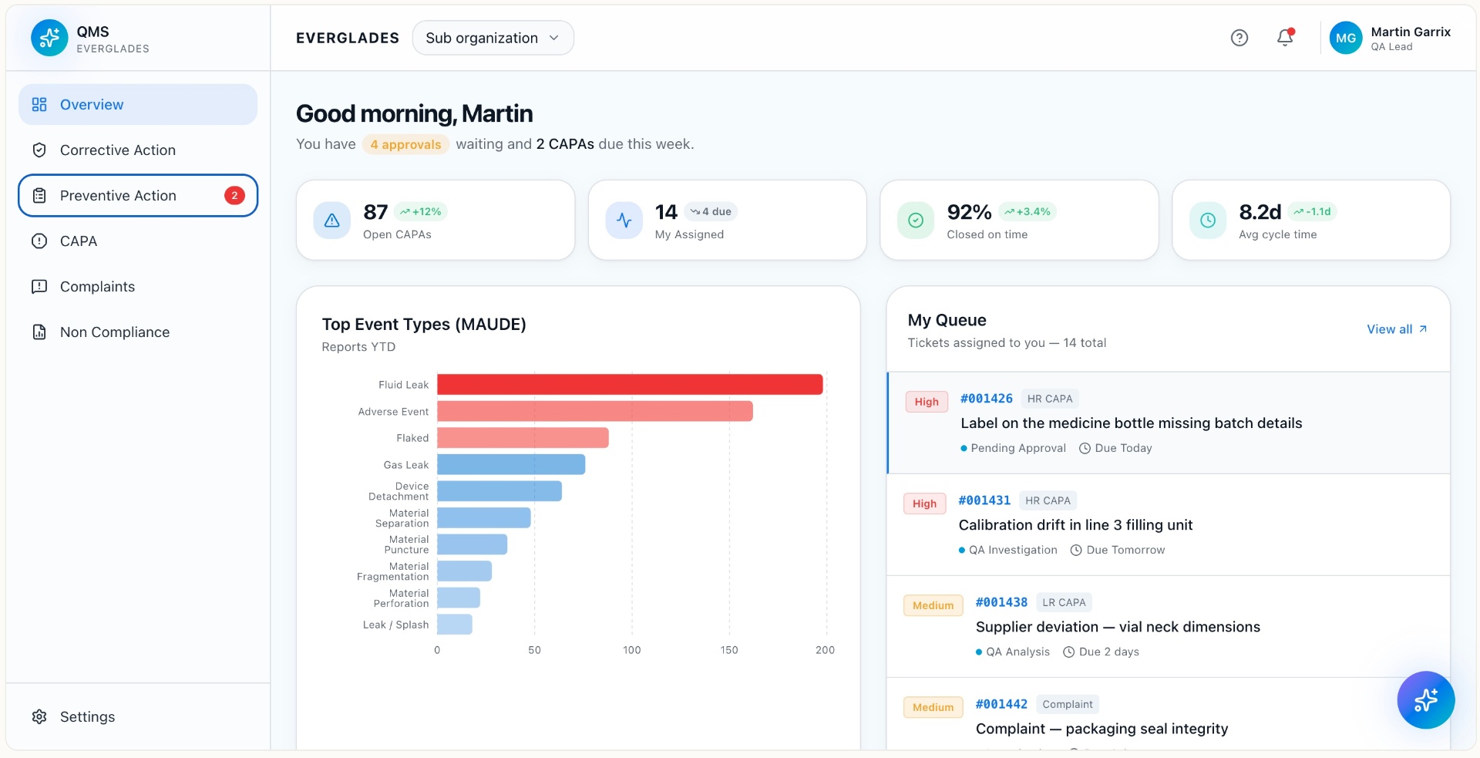Click the Non Compliance document icon

click(39, 332)
